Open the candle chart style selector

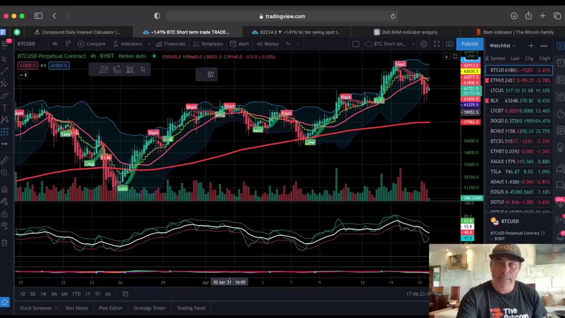coord(68,44)
